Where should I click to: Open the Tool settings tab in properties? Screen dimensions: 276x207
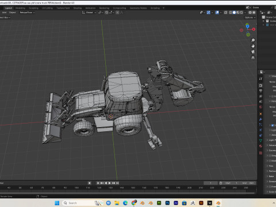tap(260, 79)
